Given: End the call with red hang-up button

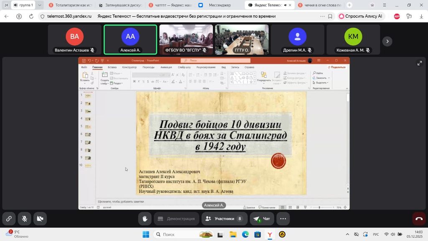Looking at the screenshot, I should point(419,218).
